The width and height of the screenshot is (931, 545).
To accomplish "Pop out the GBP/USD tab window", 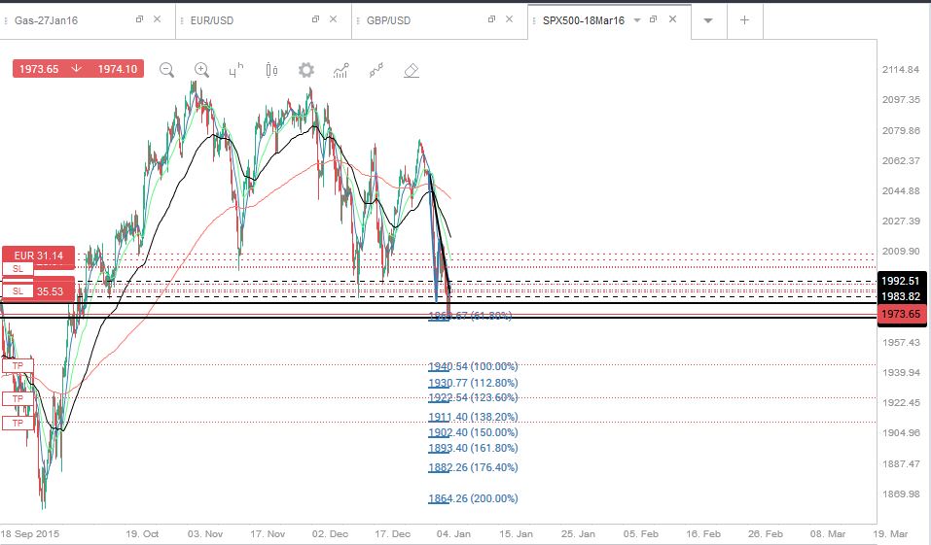I will [x=491, y=19].
